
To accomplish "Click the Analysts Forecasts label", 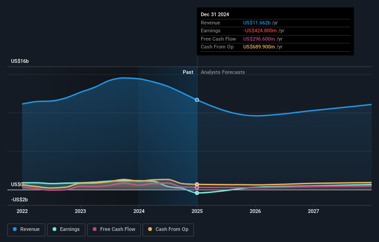I will tap(223, 73).
